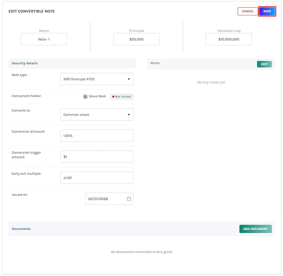Click into the Valuation cap field

[229, 39]
